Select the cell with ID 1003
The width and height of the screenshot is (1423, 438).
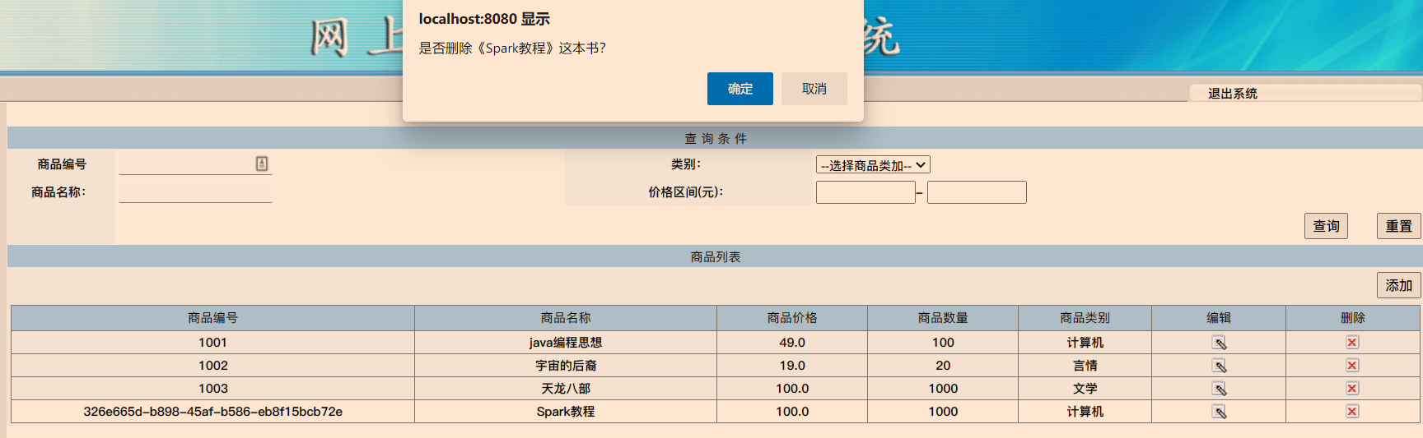pos(212,389)
